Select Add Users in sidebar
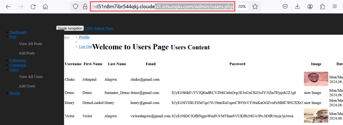The width and height of the screenshot is (343, 125). (27, 86)
